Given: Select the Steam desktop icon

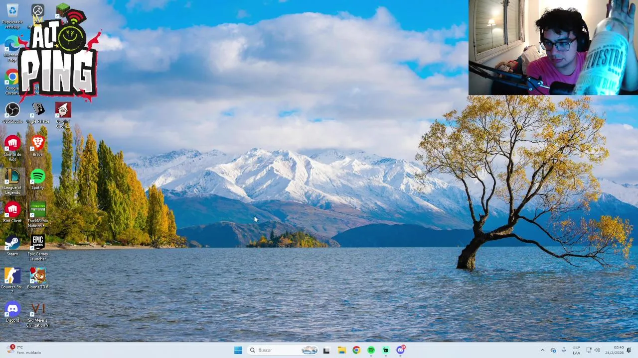Looking at the screenshot, I should tap(12, 246).
